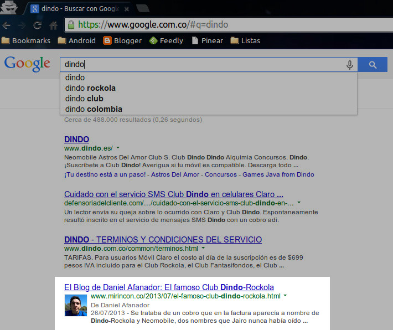393x330 pixels.
Task: Open '¡Tu destino está a un paso!' sitelink
Action: (x=105, y=174)
